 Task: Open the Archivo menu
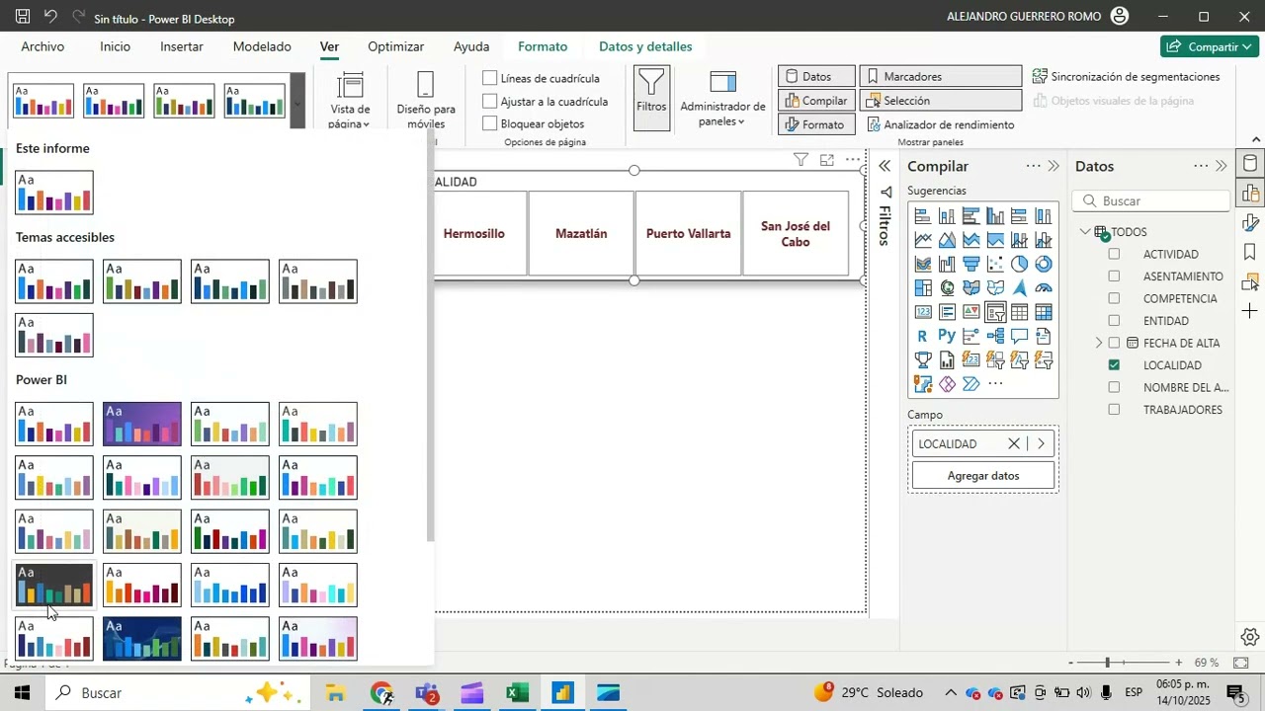coord(42,46)
